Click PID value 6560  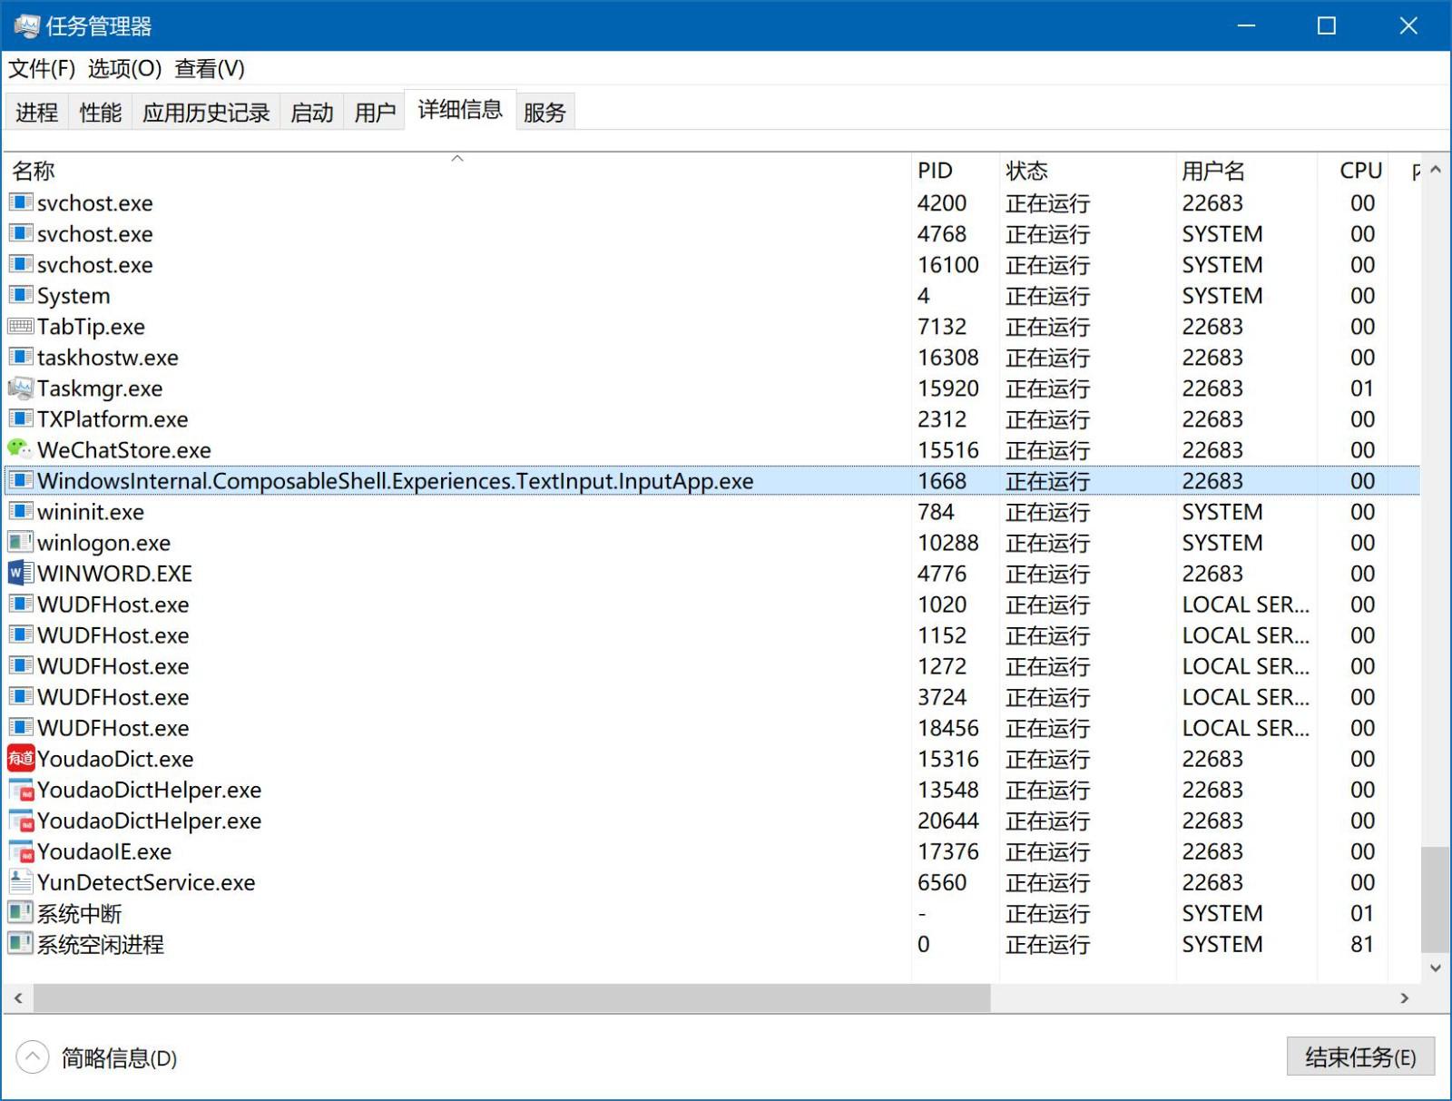pos(942,882)
